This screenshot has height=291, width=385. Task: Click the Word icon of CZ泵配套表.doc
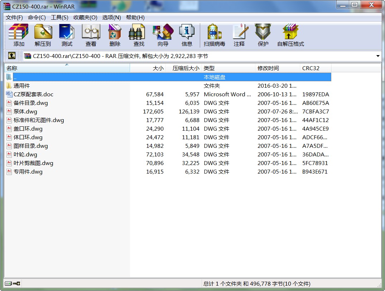pyautogui.click(x=9, y=94)
